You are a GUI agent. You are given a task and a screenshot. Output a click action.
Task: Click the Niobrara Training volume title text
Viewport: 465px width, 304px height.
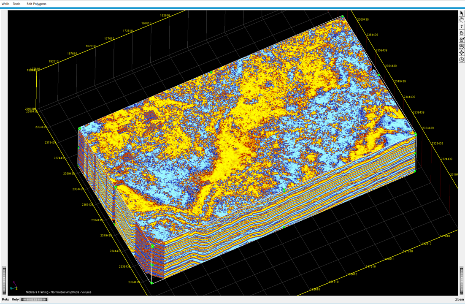58,292
